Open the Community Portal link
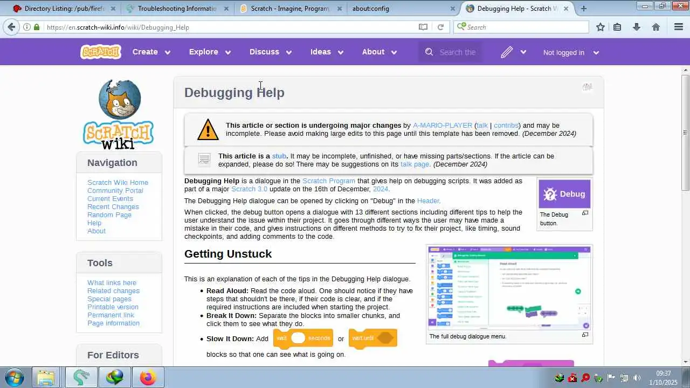Screen dimensions: 690x388 [115, 190]
